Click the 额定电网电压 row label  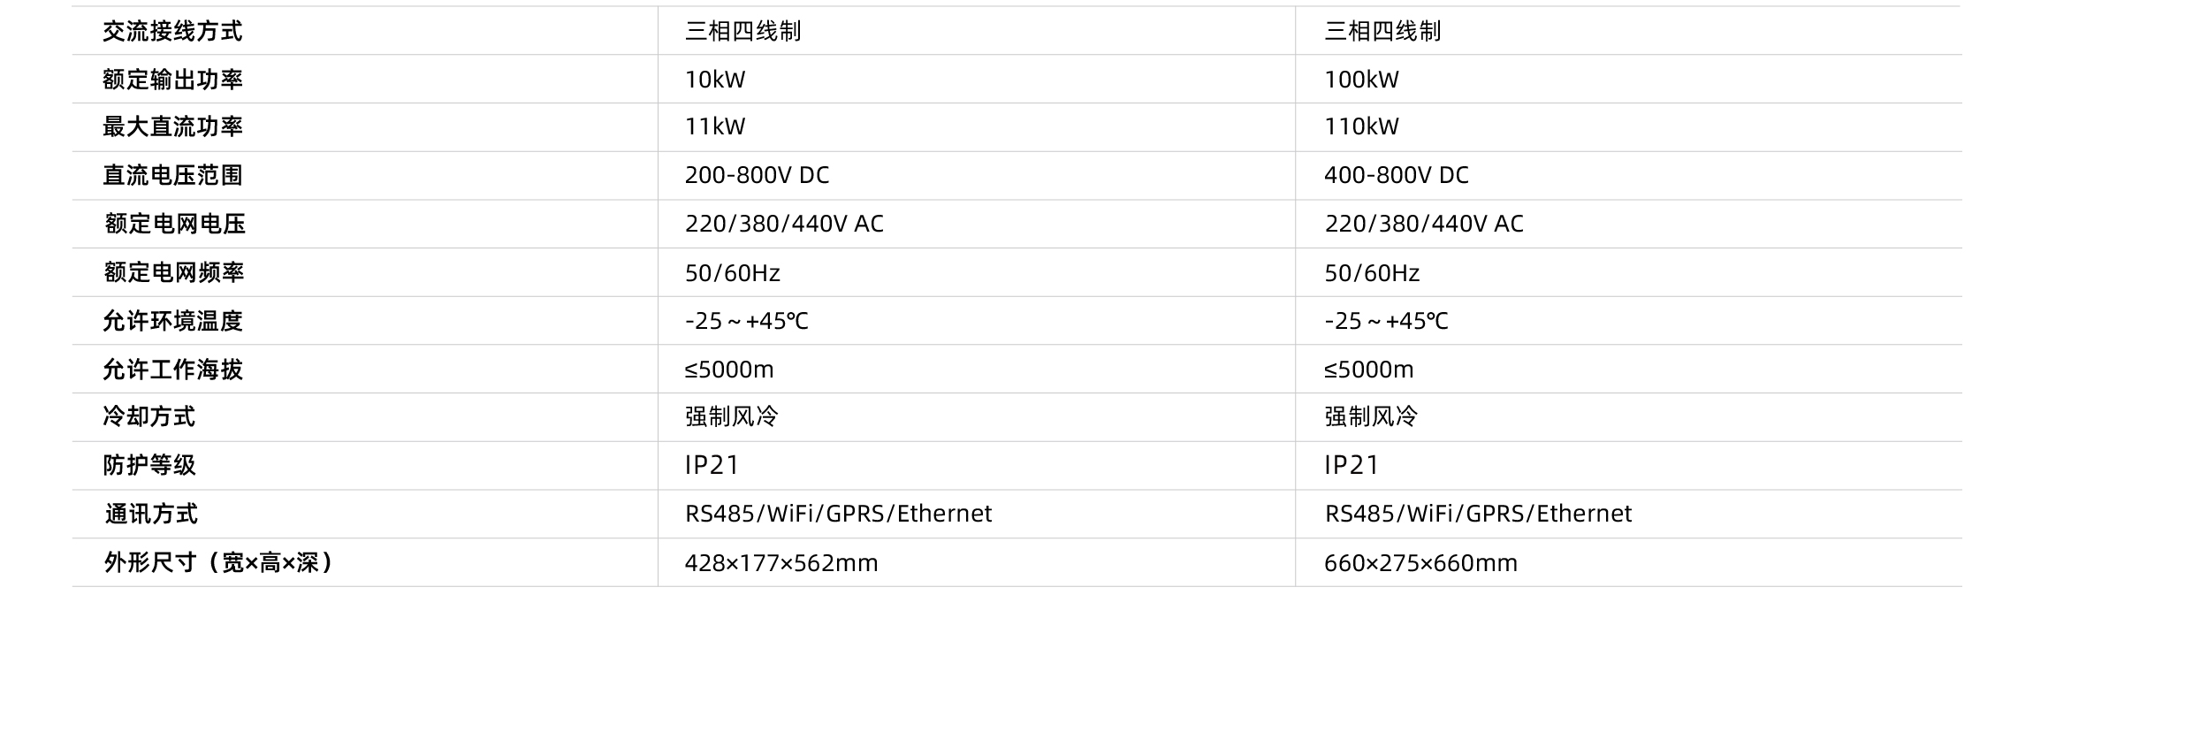[x=175, y=224]
